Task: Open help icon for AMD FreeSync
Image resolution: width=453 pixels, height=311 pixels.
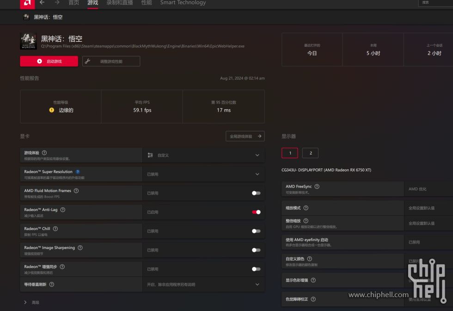Action: (317, 187)
